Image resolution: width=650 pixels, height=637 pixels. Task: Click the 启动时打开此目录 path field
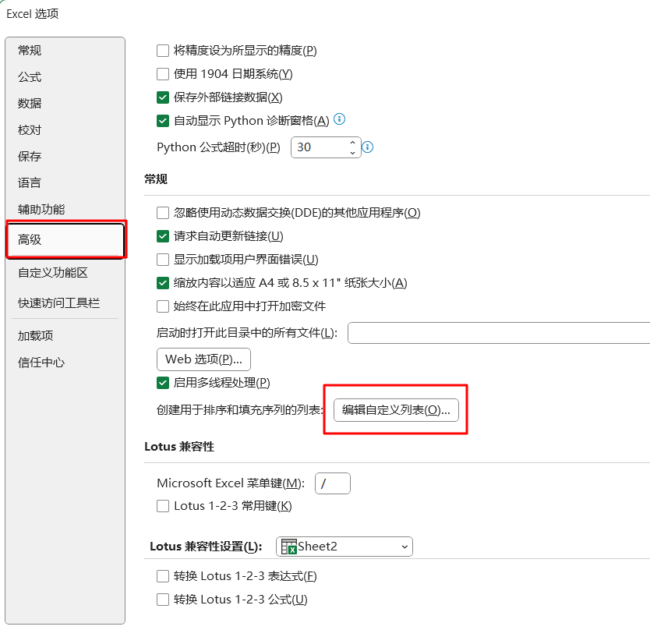pyautogui.click(x=499, y=333)
